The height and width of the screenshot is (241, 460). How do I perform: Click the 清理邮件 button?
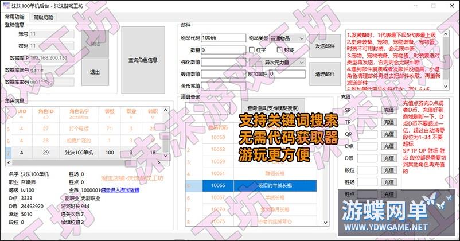point(325,74)
